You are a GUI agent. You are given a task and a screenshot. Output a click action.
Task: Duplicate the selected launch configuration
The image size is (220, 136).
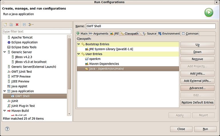click(x=11, y=24)
